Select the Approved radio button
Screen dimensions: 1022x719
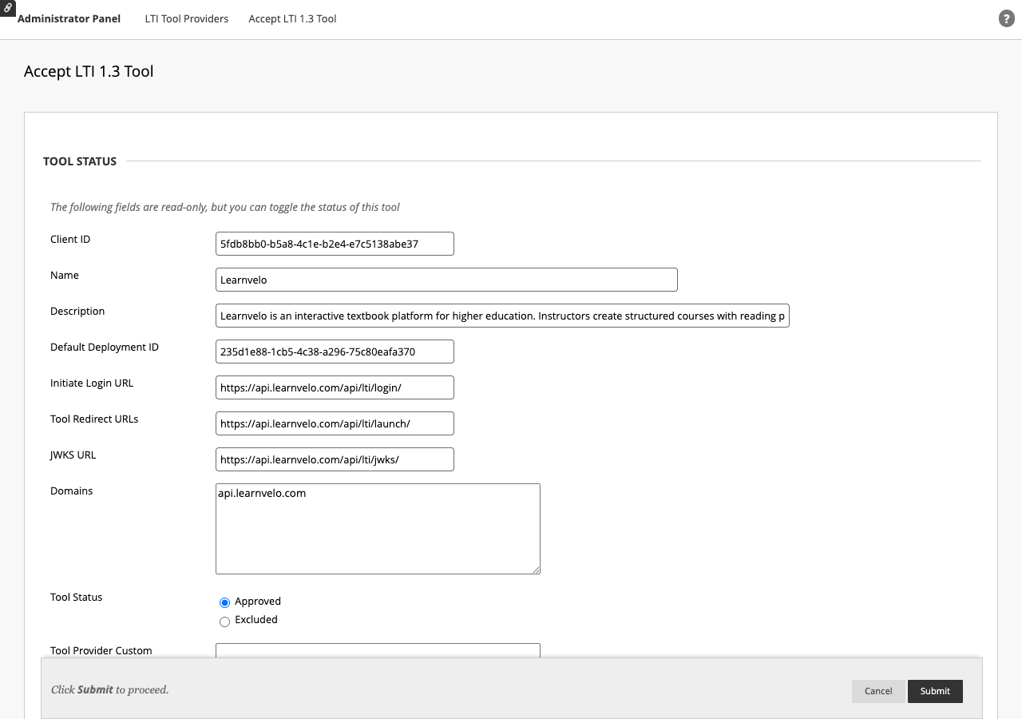click(x=224, y=602)
